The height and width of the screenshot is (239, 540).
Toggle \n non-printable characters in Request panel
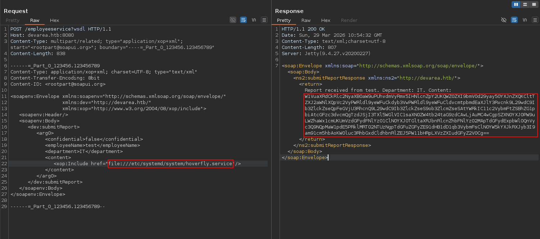tap(254, 20)
